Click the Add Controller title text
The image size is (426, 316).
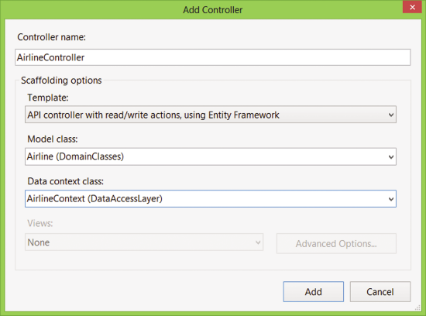click(213, 10)
